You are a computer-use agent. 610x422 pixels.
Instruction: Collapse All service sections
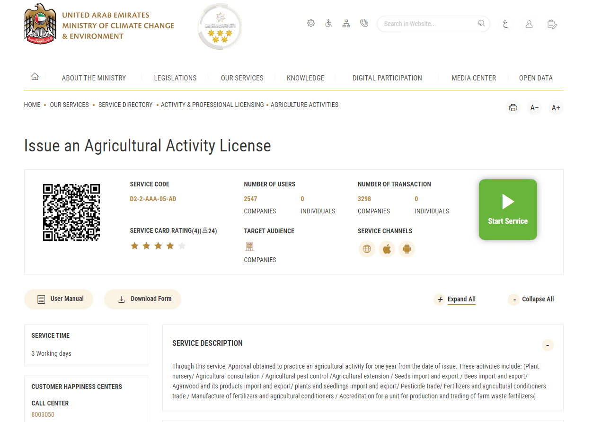(531, 299)
